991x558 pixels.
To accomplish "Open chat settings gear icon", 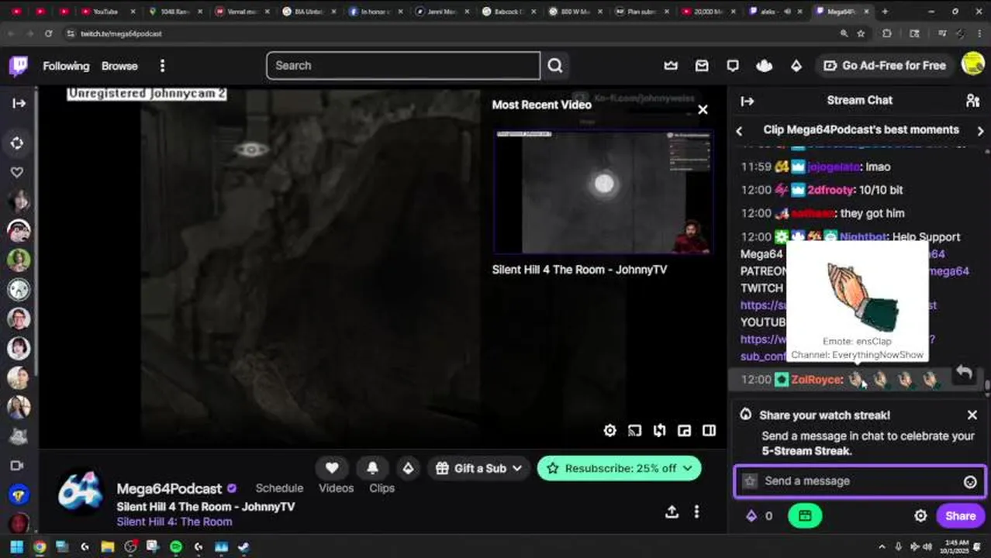I will [920, 516].
